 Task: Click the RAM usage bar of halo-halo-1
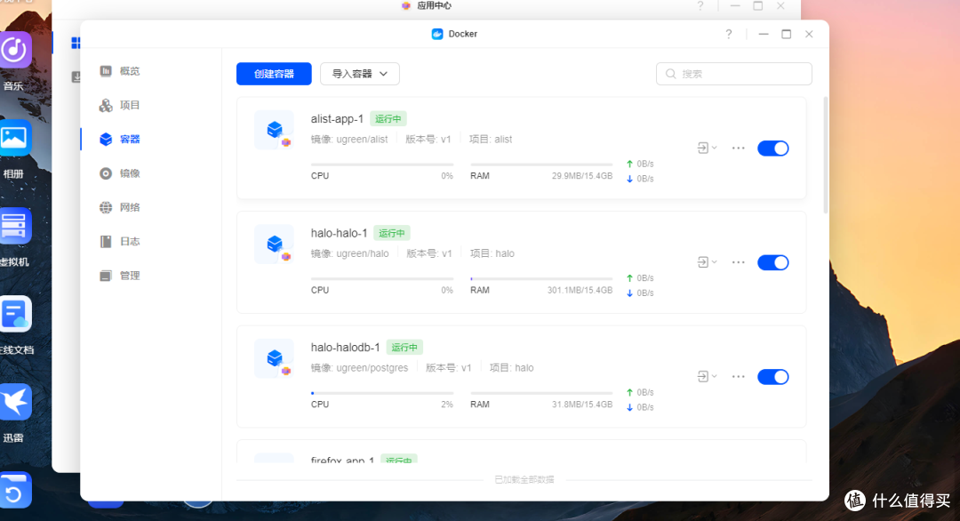(541, 279)
